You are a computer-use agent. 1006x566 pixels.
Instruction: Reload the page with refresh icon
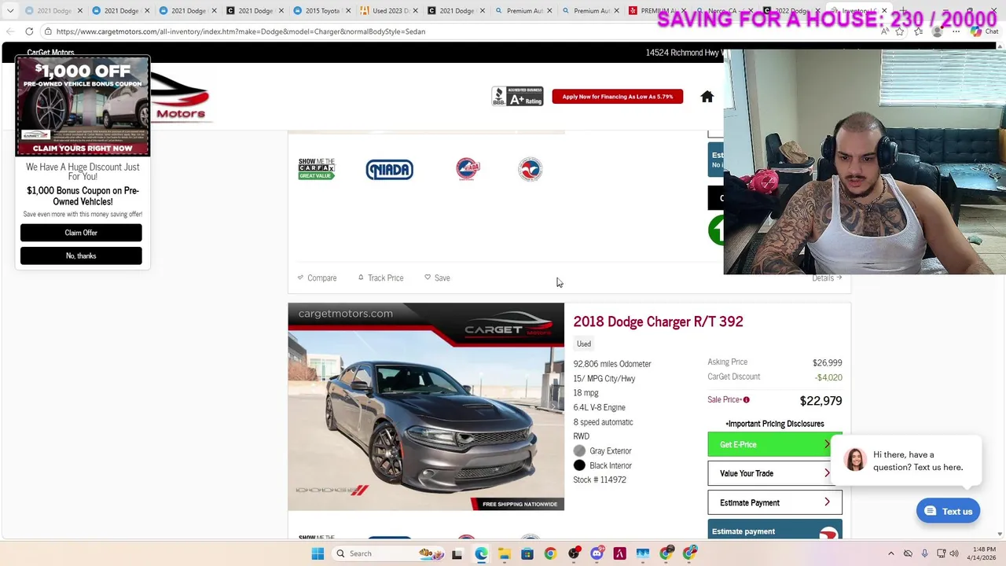29,31
